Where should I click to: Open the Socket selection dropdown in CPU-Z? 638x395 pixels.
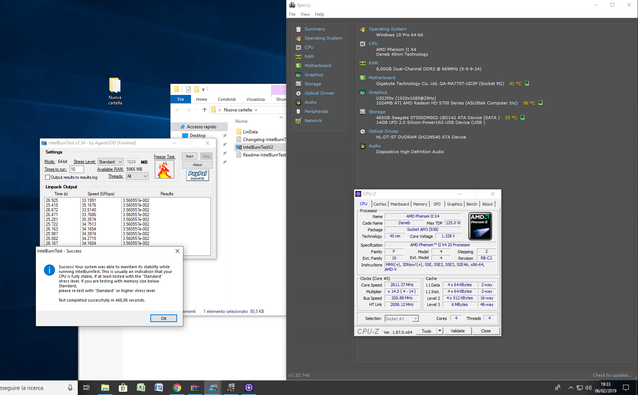pos(401,319)
